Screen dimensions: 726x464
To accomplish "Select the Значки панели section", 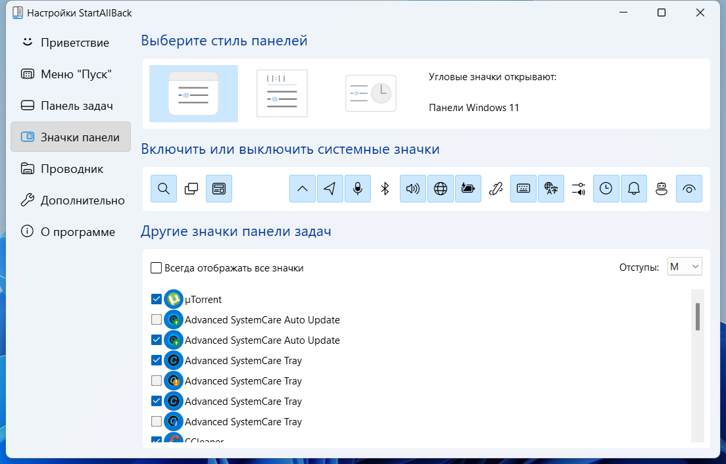I will (x=71, y=137).
